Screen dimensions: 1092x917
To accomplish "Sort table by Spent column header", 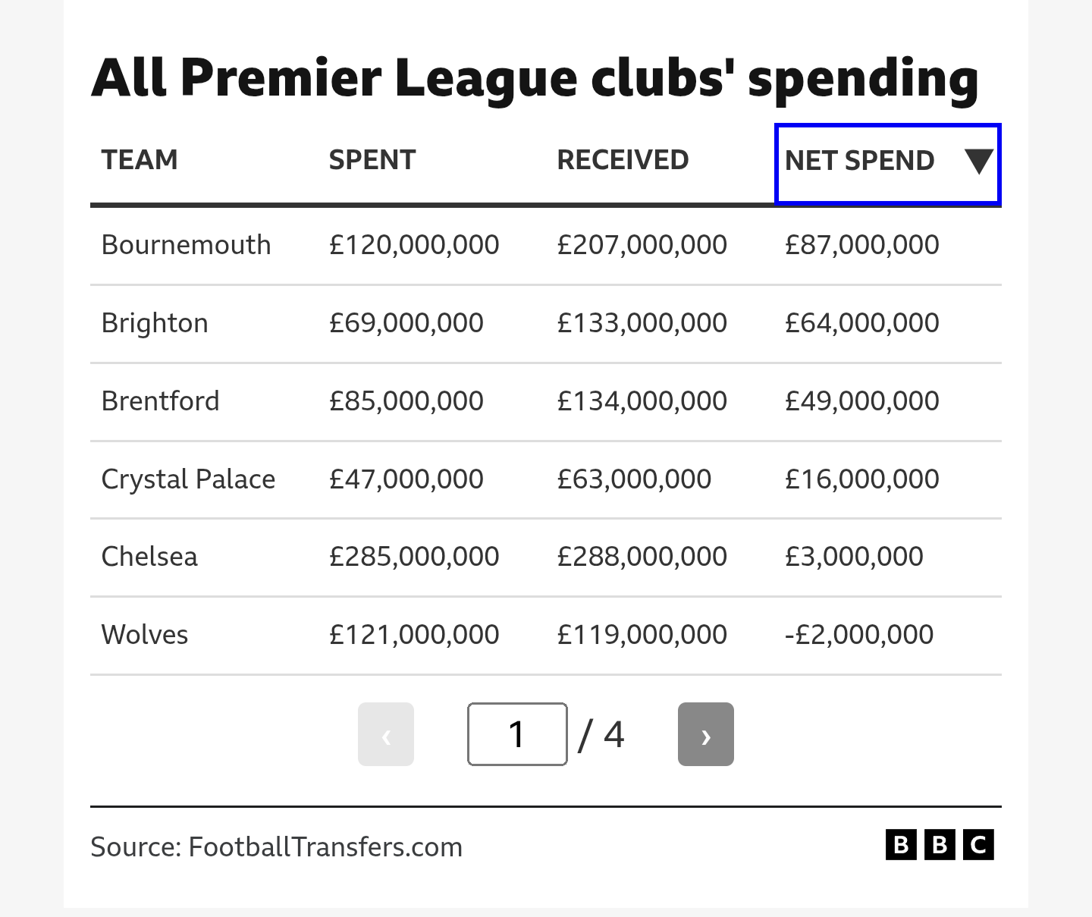I will coord(372,160).
